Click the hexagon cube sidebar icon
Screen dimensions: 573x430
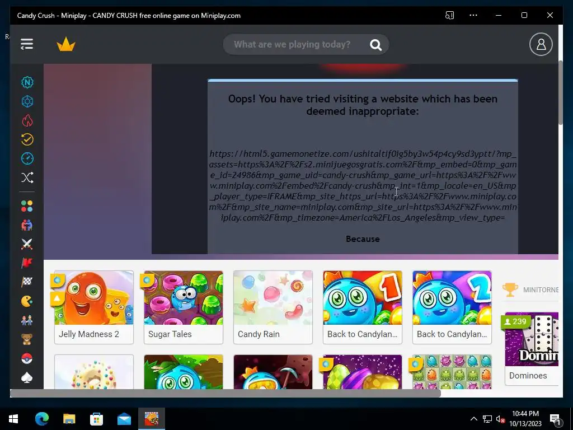[27, 101]
